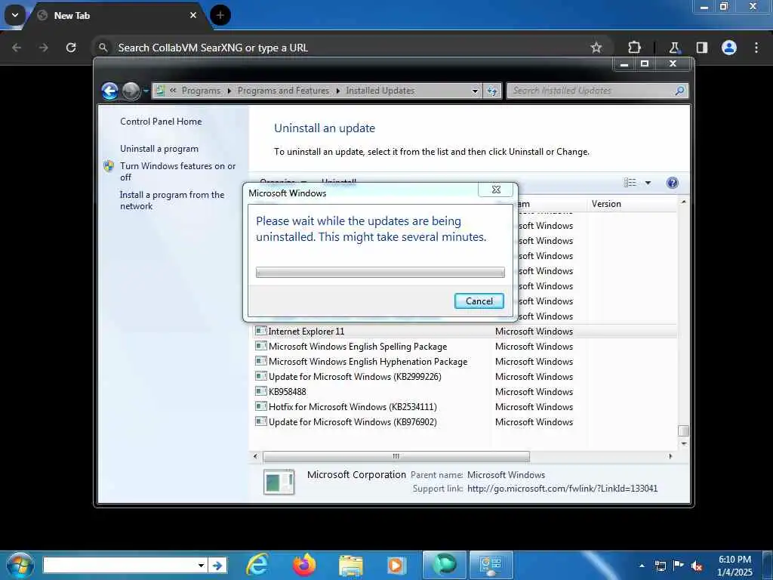This screenshot has width=773, height=580.
Task: Click the Control Panel forward arrow button
Action: (x=131, y=91)
